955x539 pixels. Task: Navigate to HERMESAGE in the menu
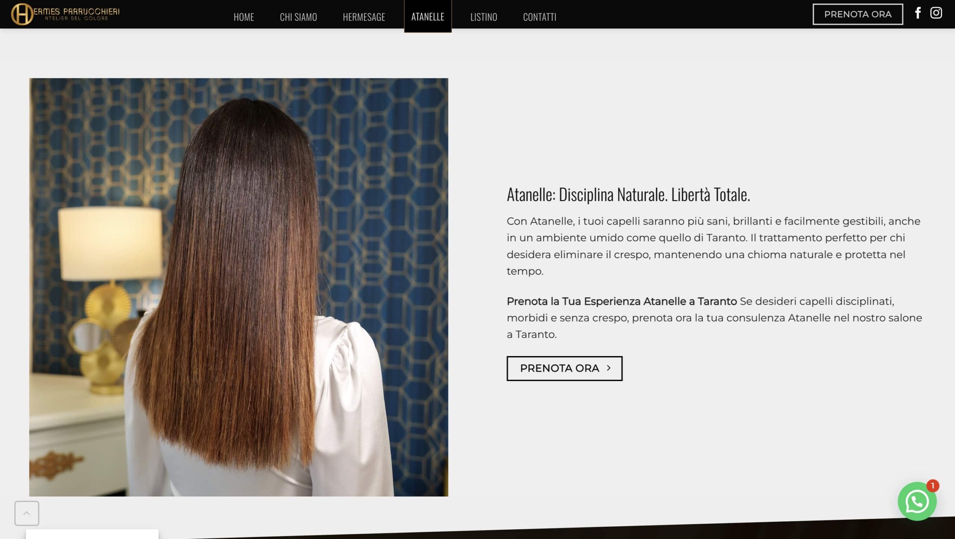coord(364,17)
